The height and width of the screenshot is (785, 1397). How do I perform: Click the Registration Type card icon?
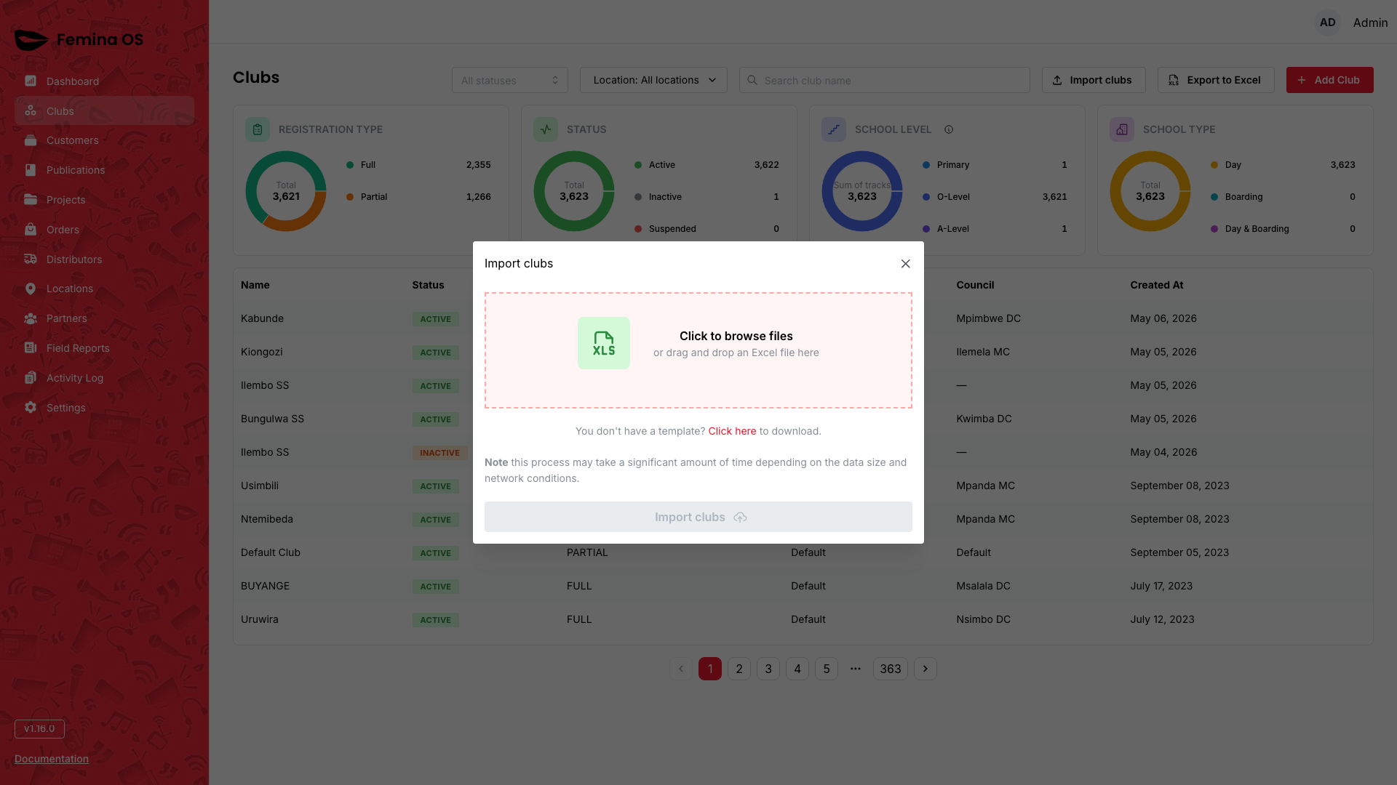coord(258,129)
